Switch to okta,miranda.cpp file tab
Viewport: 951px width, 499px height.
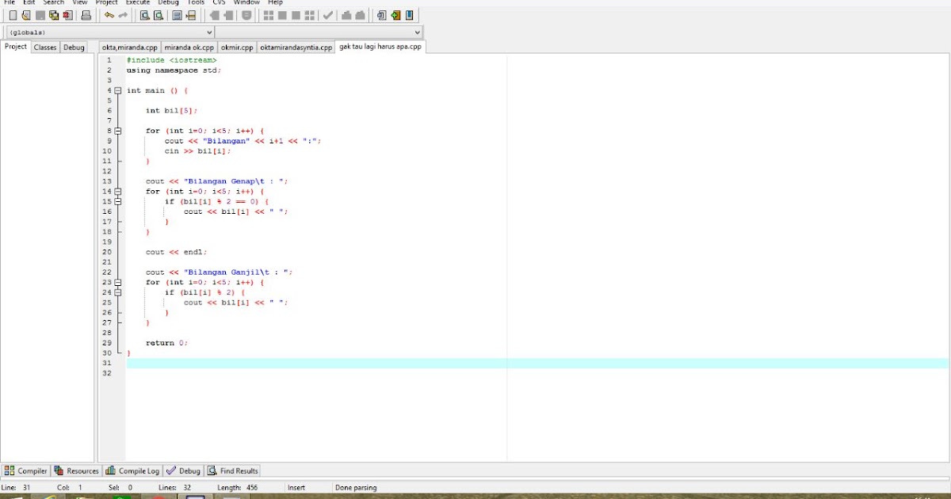pyautogui.click(x=130, y=48)
